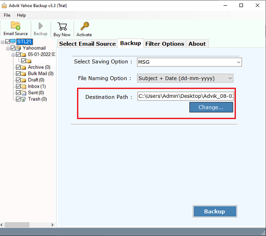Uncheck the Inbox (1) checkbox

coord(18,86)
